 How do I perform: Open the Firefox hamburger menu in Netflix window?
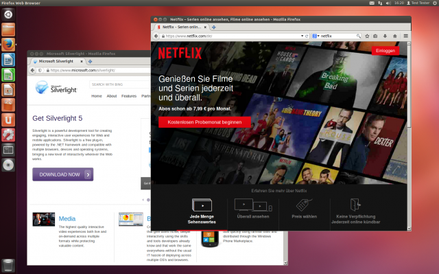(405, 36)
